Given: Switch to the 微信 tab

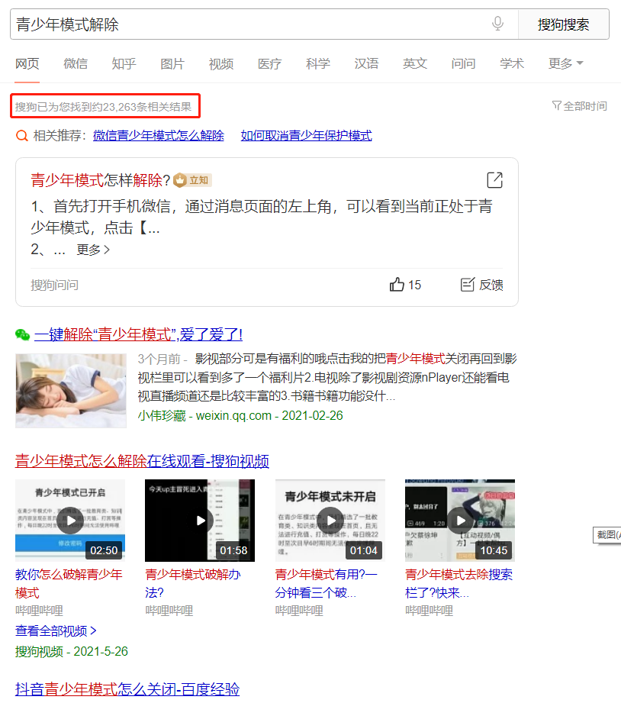Looking at the screenshot, I should [76, 63].
